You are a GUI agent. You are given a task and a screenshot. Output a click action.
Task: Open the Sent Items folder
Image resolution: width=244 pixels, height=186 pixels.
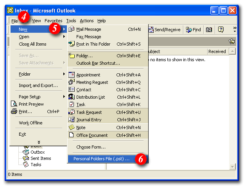(41, 158)
